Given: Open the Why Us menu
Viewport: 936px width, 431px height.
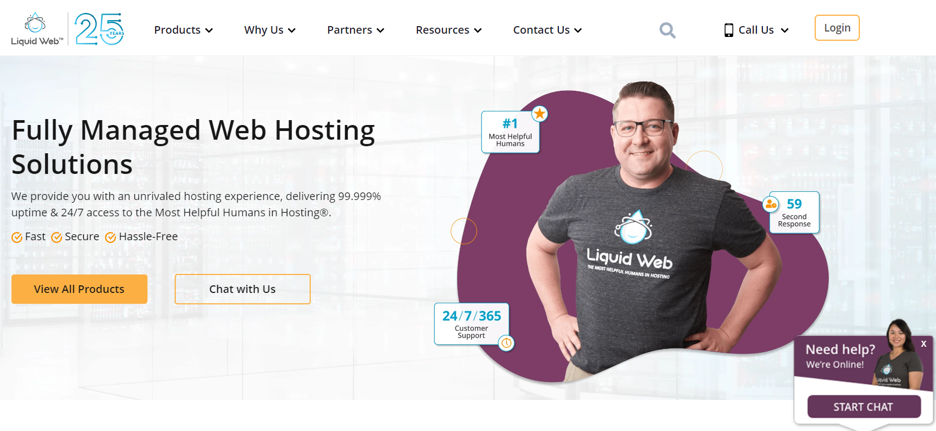Looking at the screenshot, I should tap(270, 30).
